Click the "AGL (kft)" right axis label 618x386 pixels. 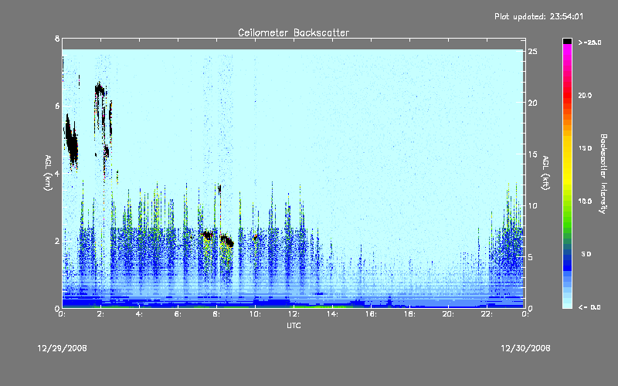point(545,173)
